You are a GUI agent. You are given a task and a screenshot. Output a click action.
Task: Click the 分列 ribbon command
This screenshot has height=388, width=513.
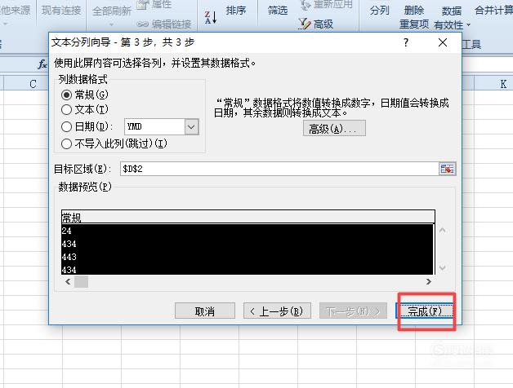pos(380,11)
